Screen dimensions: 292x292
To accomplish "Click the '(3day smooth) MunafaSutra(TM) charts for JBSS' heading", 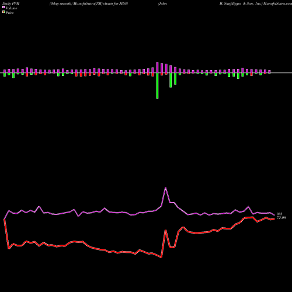I will [x=89, y=4].
